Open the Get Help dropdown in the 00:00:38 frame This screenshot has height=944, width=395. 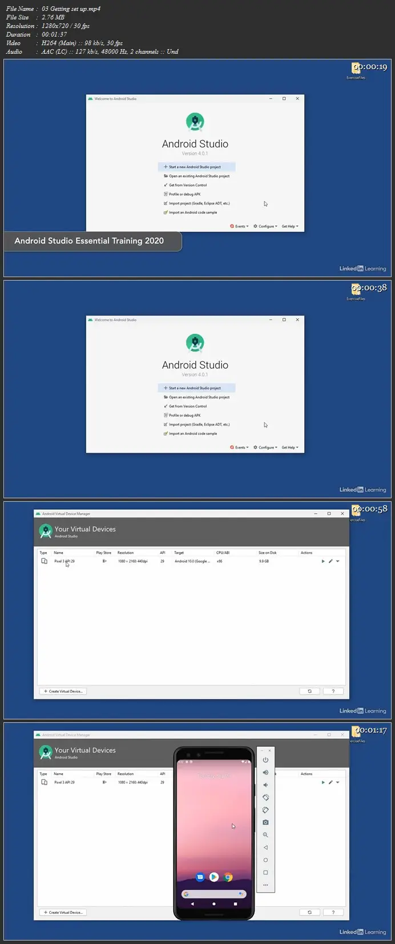pos(290,447)
